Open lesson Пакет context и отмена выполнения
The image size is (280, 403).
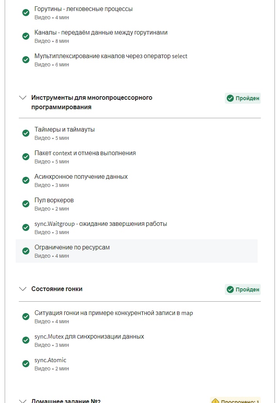85,153
